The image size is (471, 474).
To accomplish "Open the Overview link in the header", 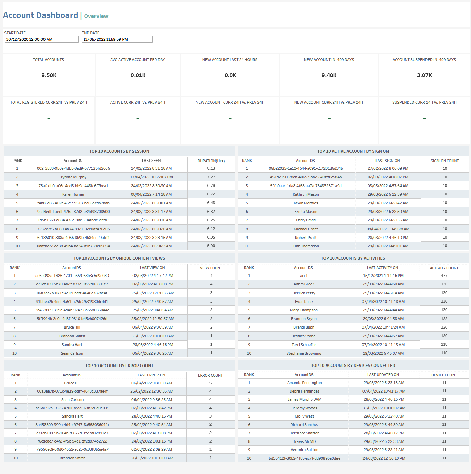I will coord(96,16).
